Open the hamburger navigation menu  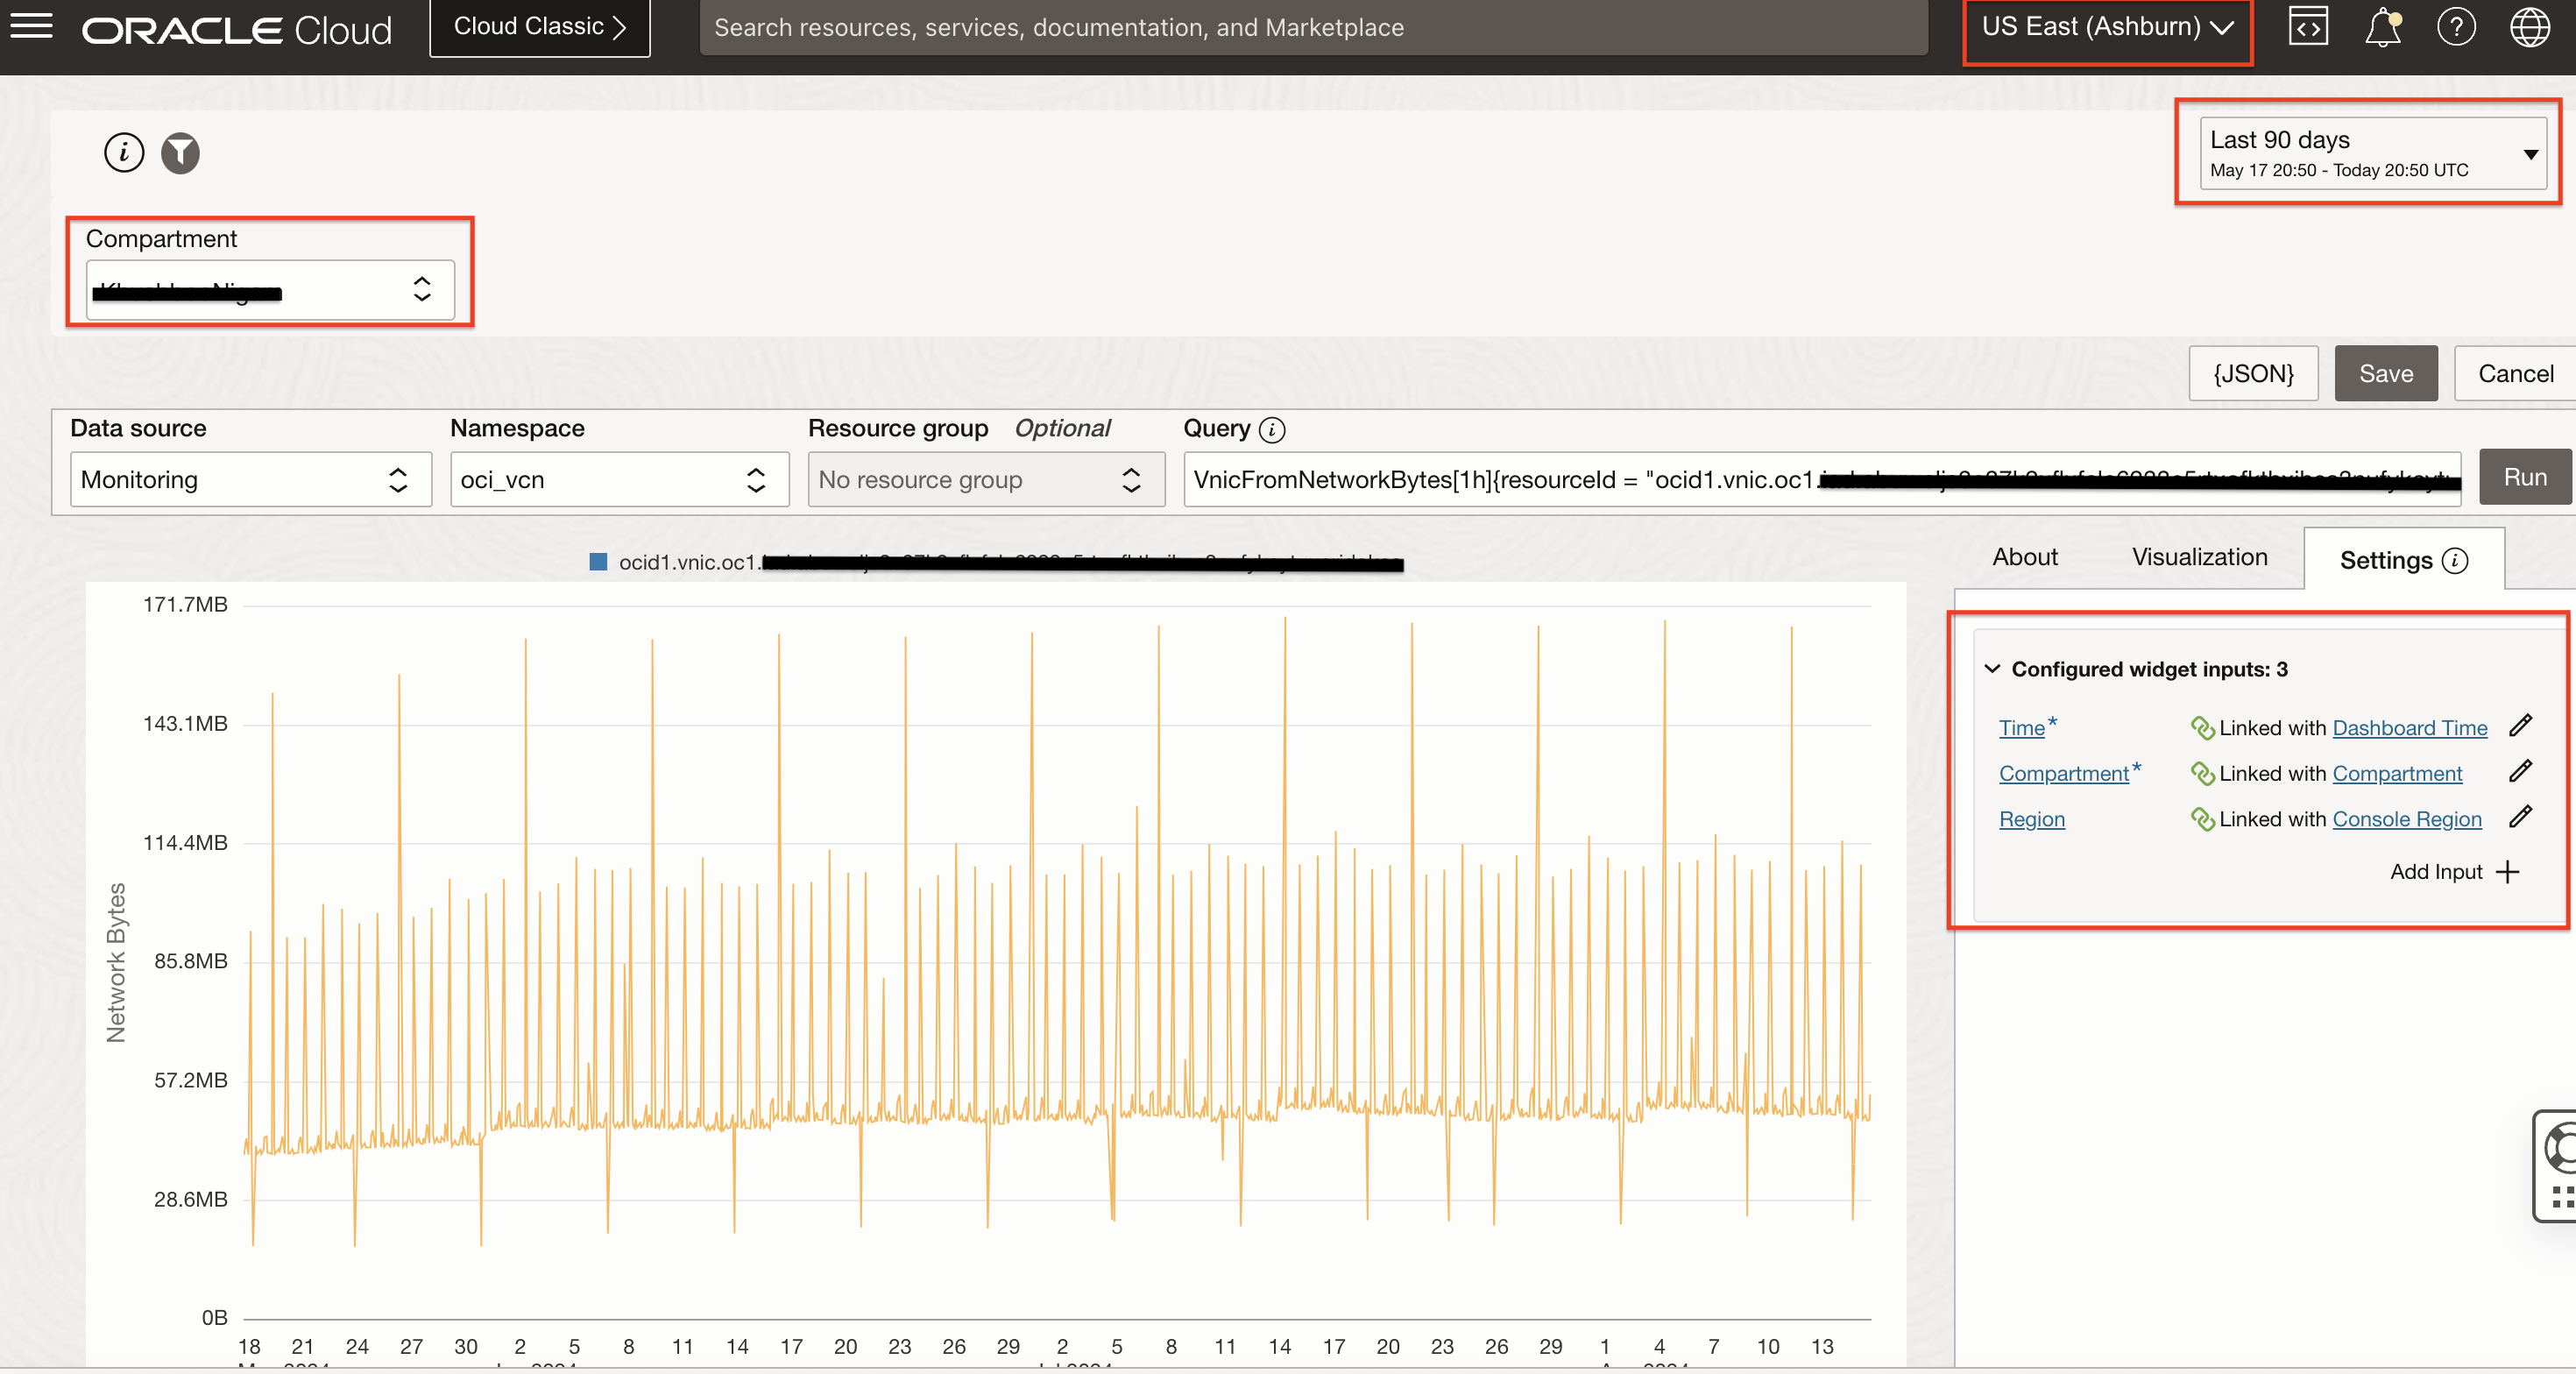pos(31,26)
